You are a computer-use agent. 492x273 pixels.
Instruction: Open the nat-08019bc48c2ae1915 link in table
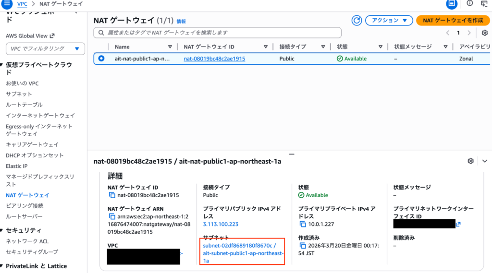(214, 59)
